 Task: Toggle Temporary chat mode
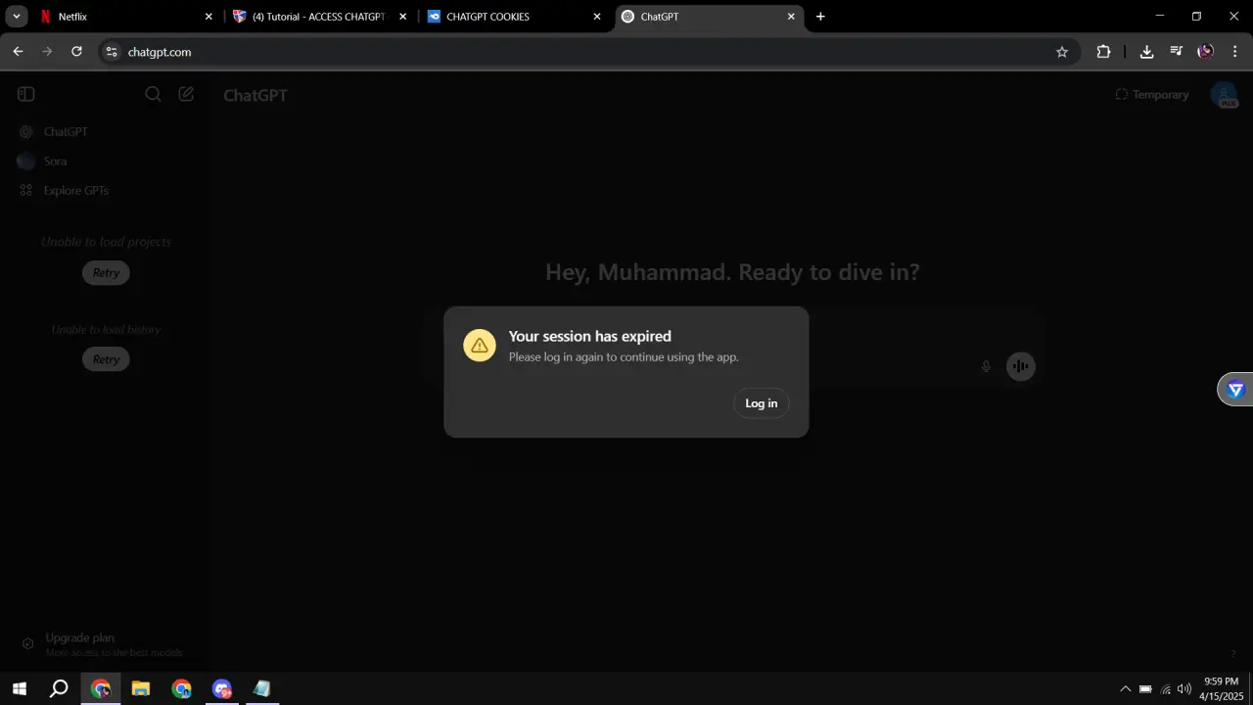(1152, 95)
